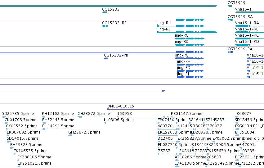The image size is (264, 168).
Task: Select EST SD25735.5prime
Action: (18, 114)
